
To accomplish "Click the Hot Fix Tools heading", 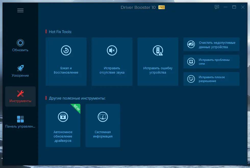I will [60, 32].
